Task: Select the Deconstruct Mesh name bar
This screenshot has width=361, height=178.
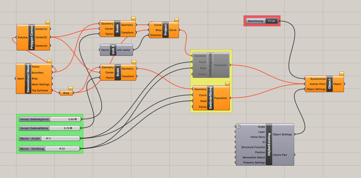Action: point(28,79)
